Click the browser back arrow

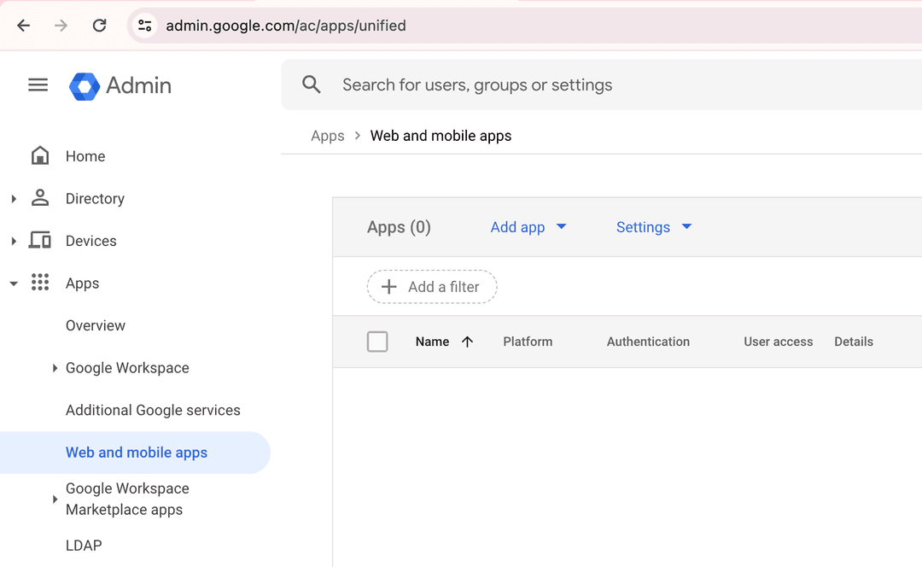click(x=23, y=25)
